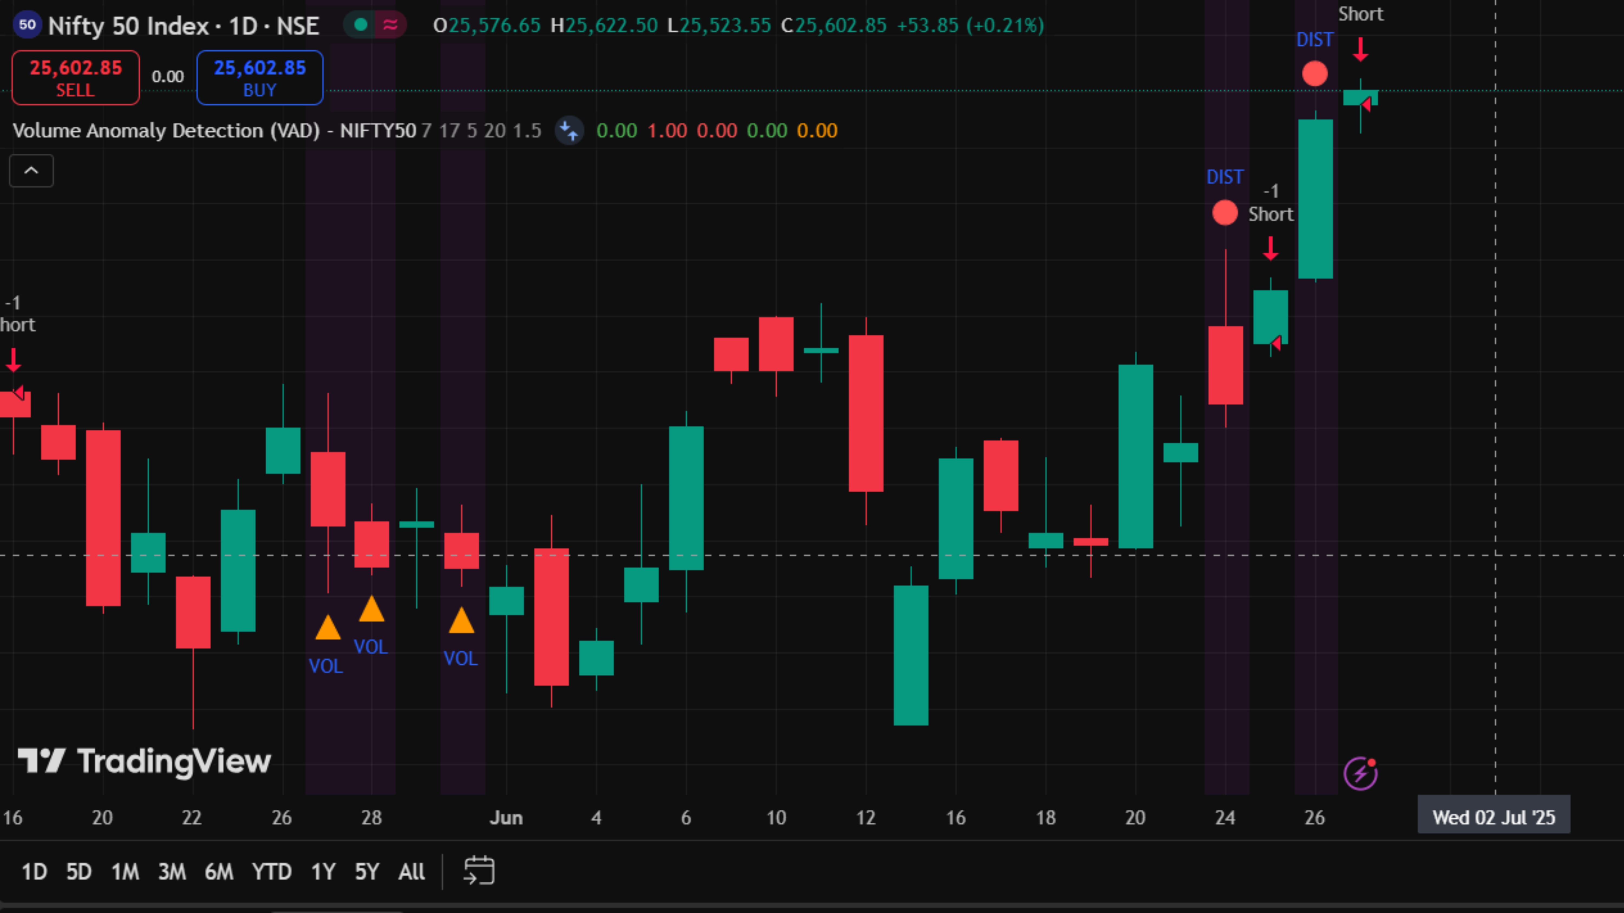Click the blue sparkle icon beside VAD settings

pos(569,130)
